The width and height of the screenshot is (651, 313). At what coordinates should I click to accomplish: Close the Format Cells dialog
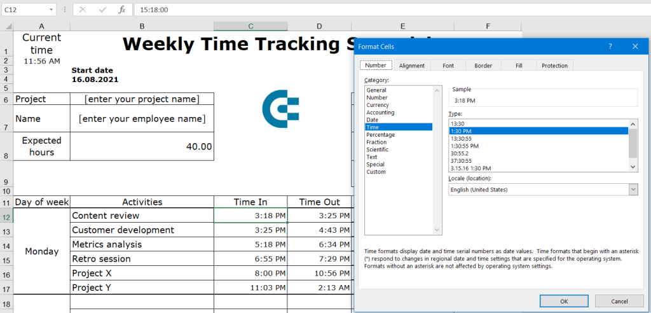(x=635, y=46)
